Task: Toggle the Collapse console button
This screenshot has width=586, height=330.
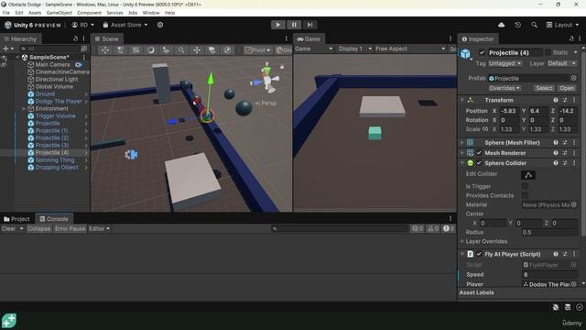Action: (38, 228)
